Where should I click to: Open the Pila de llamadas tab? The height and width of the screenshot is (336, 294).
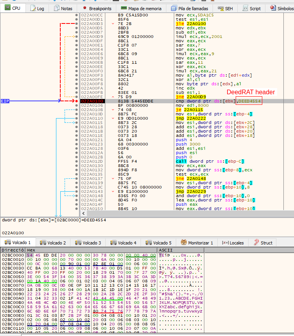tap(190, 8)
